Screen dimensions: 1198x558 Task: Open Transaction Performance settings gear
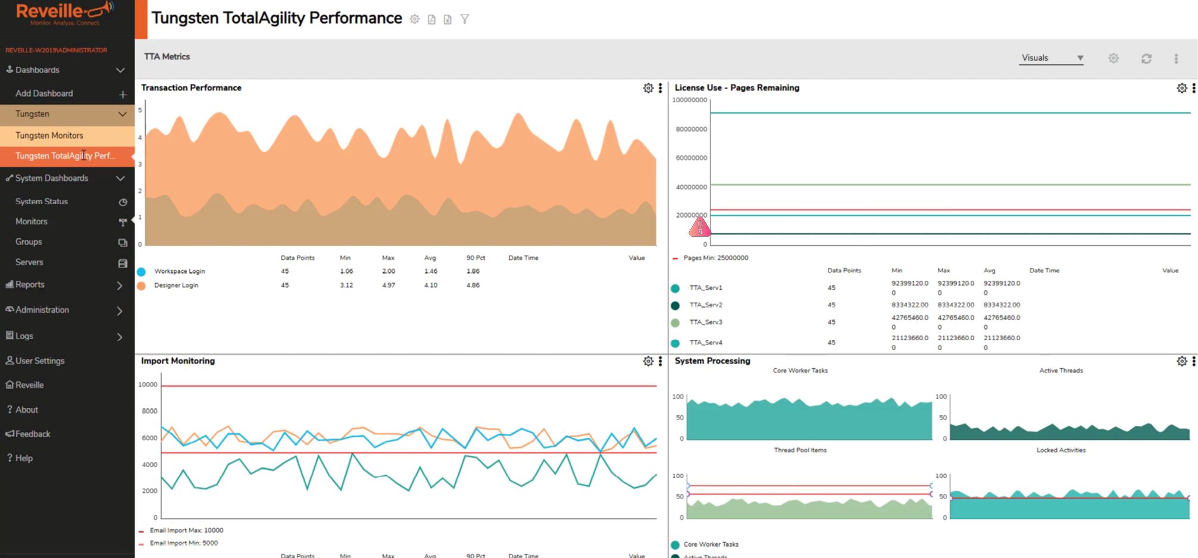(x=648, y=88)
